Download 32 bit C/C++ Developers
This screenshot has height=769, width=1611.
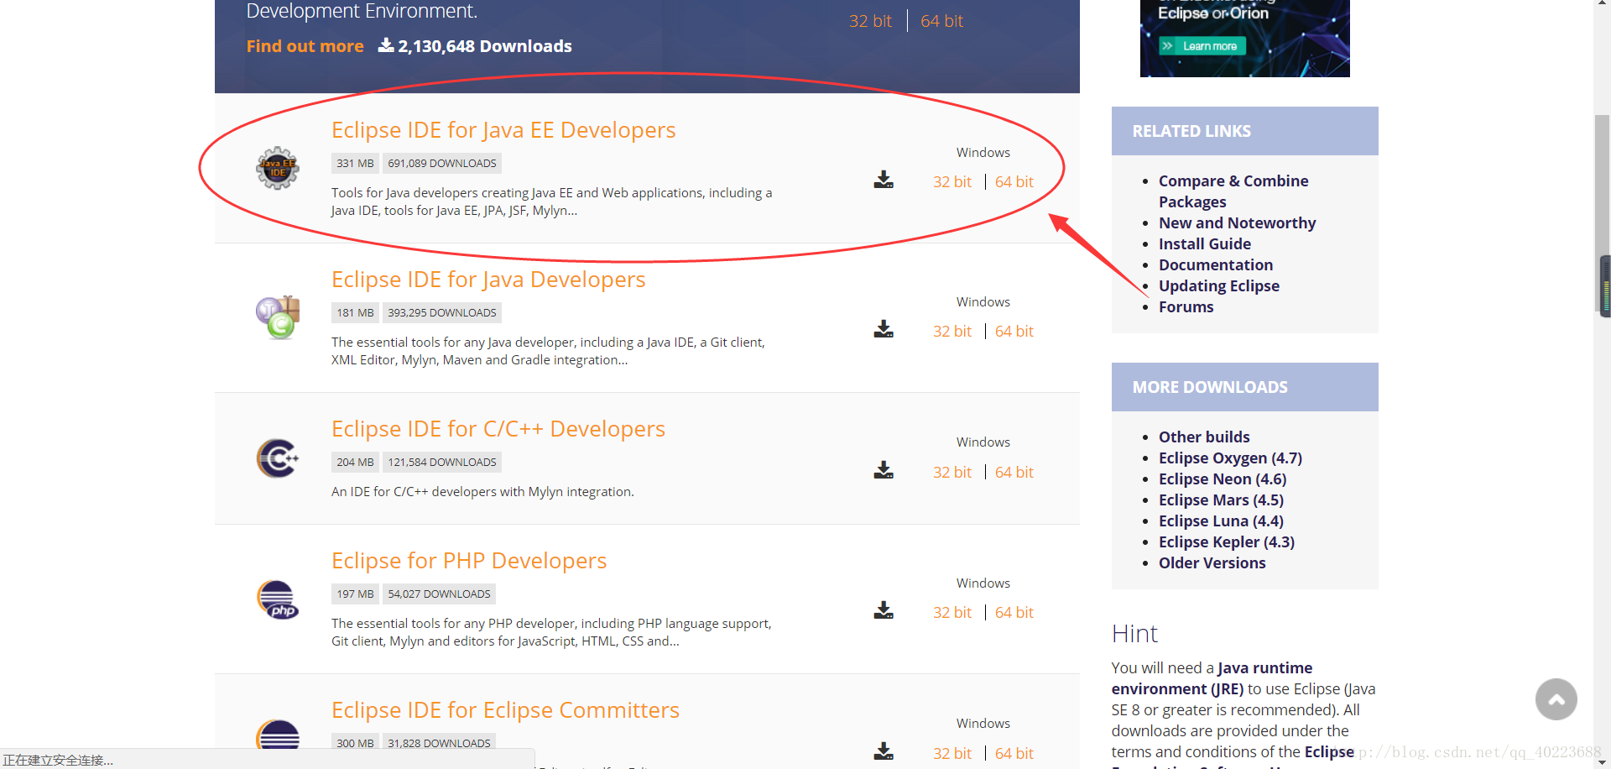pyautogui.click(x=952, y=473)
